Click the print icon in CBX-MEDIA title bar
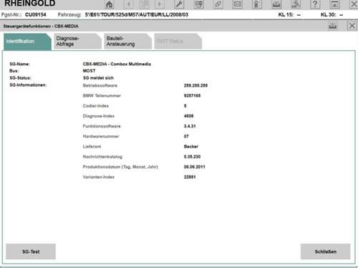The width and height of the screenshot is (358, 268). (x=333, y=26)
